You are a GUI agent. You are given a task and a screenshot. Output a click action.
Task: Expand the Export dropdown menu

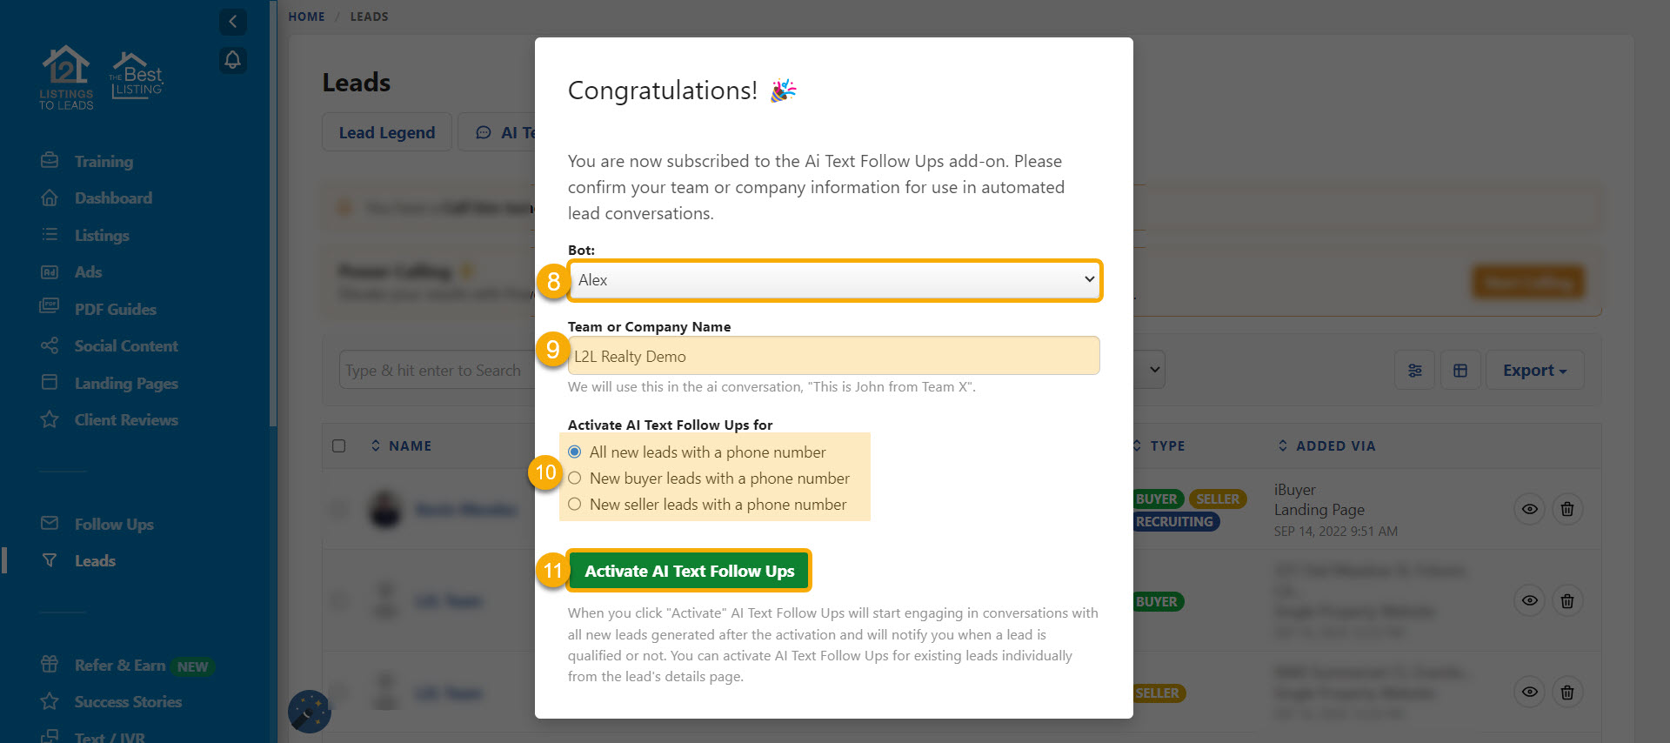coord(1534,371)
